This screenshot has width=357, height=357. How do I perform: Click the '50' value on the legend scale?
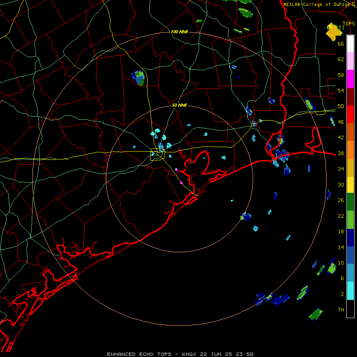341,106
